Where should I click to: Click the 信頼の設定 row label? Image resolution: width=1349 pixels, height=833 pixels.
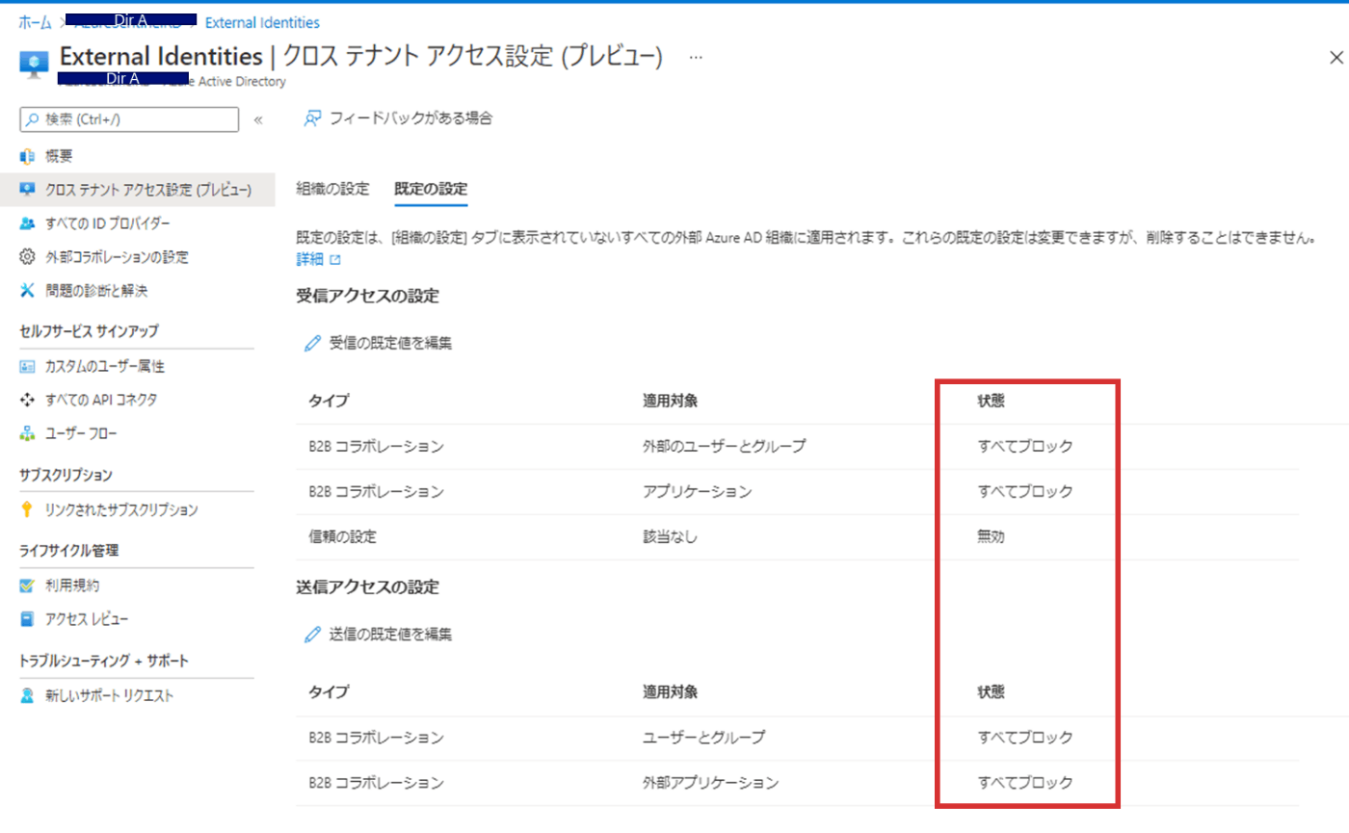342,536
